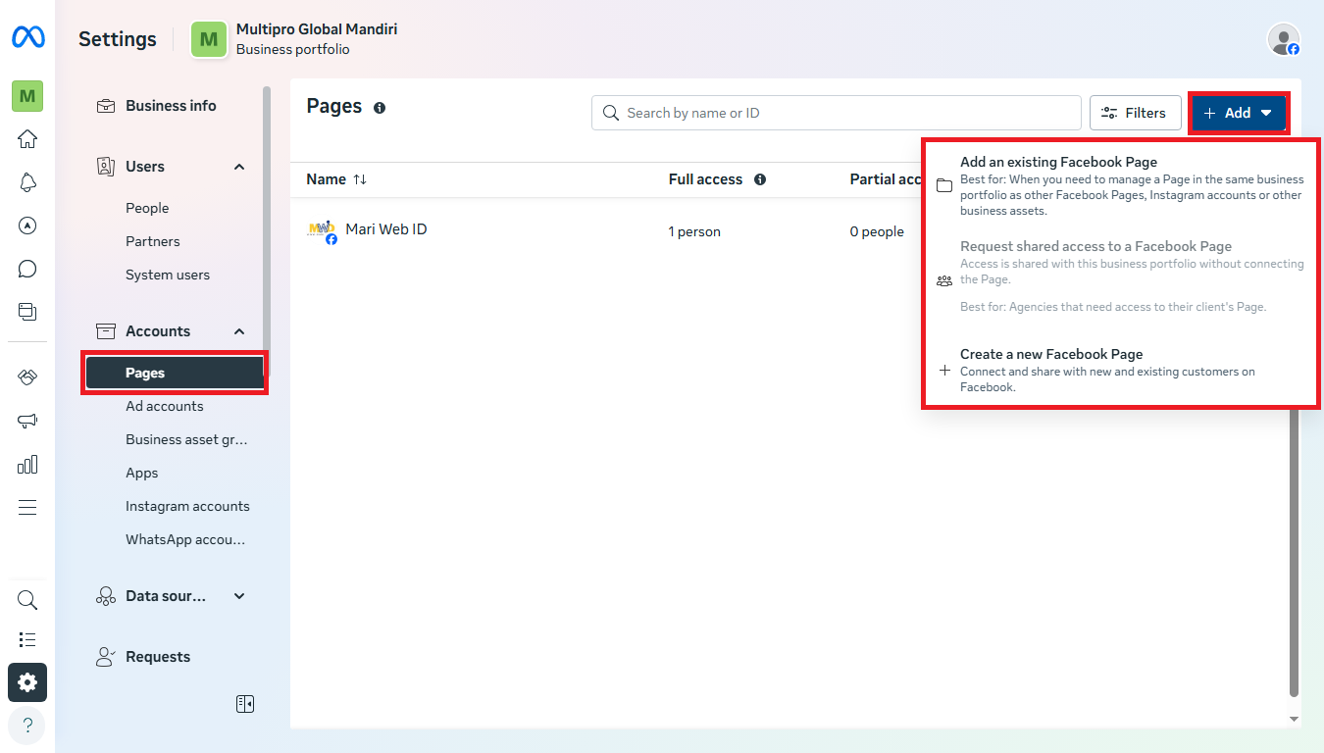Expand the Data sources section
This screenshot has height=753, width=1324.
[x=239, y=596]
